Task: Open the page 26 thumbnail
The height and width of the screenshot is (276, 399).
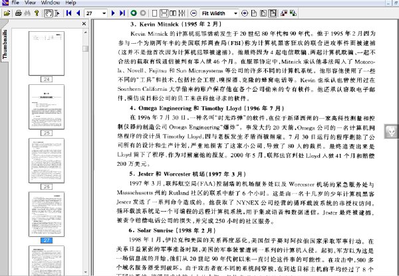Action: tap(47, 161)
